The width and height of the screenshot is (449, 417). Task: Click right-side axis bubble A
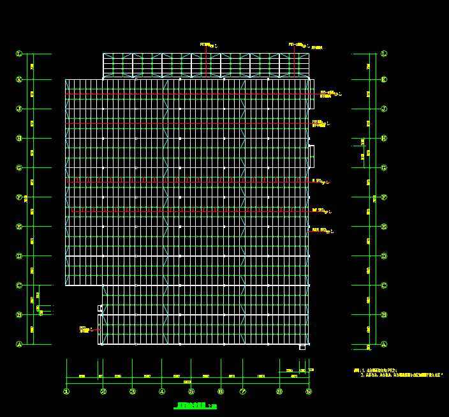(384, 344)
